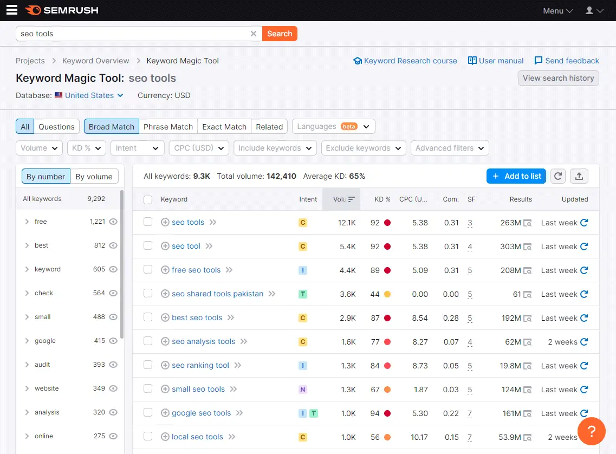Select all keywords with header checkbox
Image resolution: width=616 pixels, height=454 pixels.
pos(148,199)
